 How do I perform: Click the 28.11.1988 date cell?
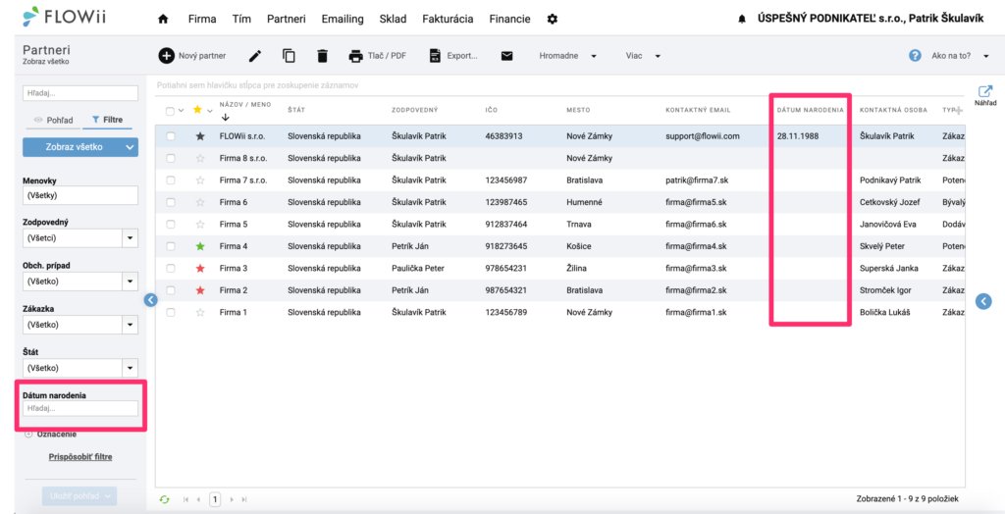tap(797, 136)
